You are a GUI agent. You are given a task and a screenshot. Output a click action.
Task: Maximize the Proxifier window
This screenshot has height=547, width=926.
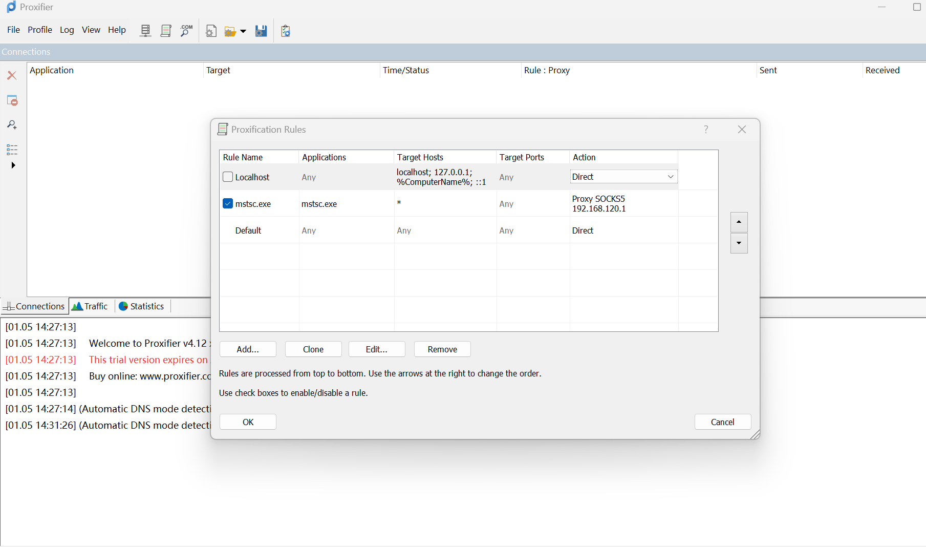(917, 7)
